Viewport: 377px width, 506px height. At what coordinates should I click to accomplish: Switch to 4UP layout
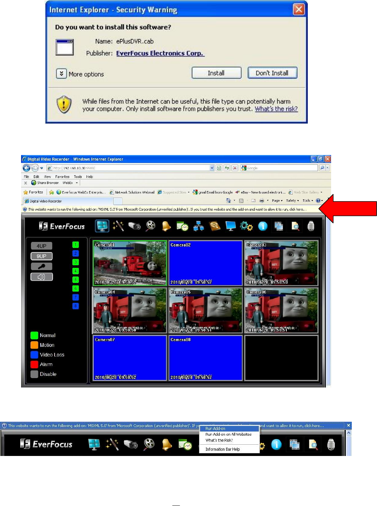pyautogui.click(x=41, y=246)
